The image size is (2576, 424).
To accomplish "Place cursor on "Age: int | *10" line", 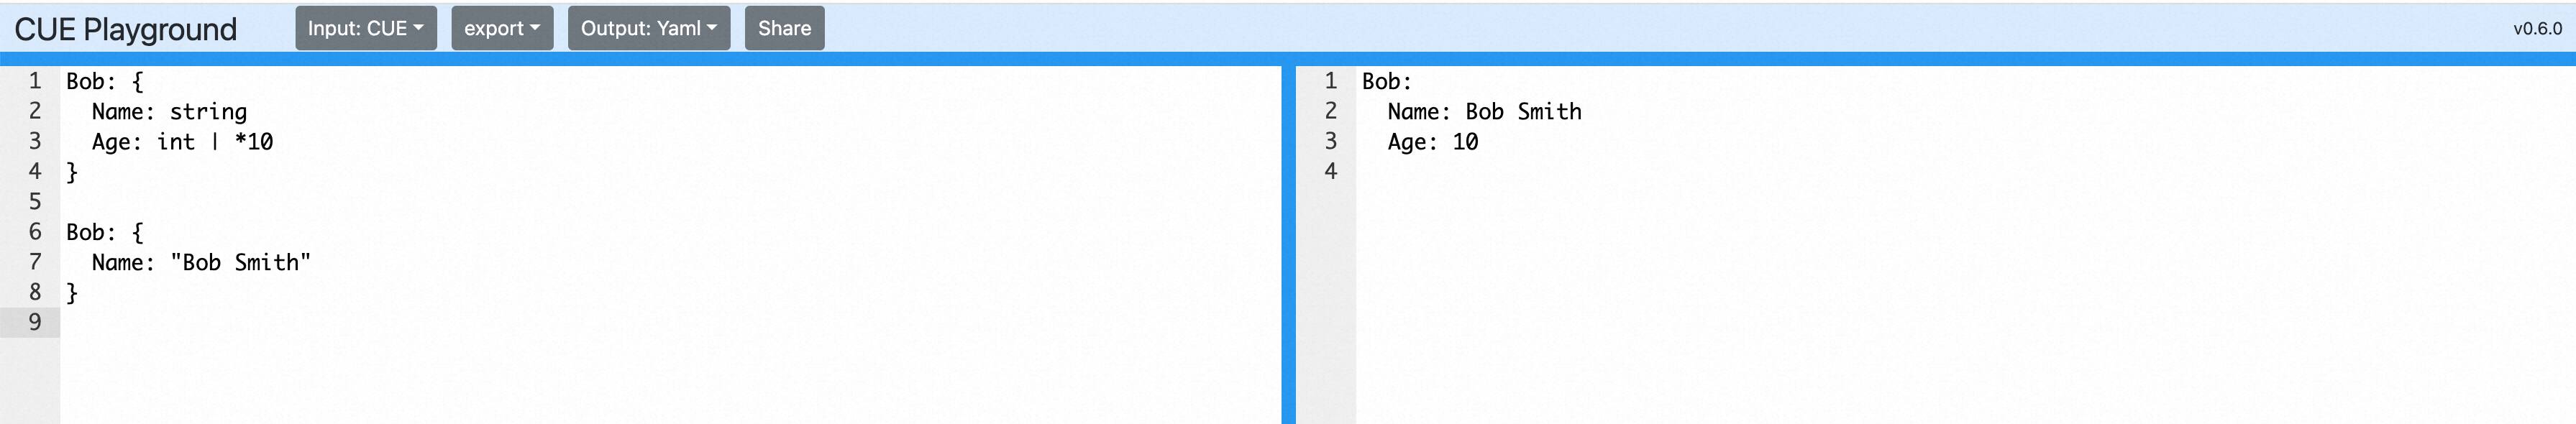I will 182,142.
